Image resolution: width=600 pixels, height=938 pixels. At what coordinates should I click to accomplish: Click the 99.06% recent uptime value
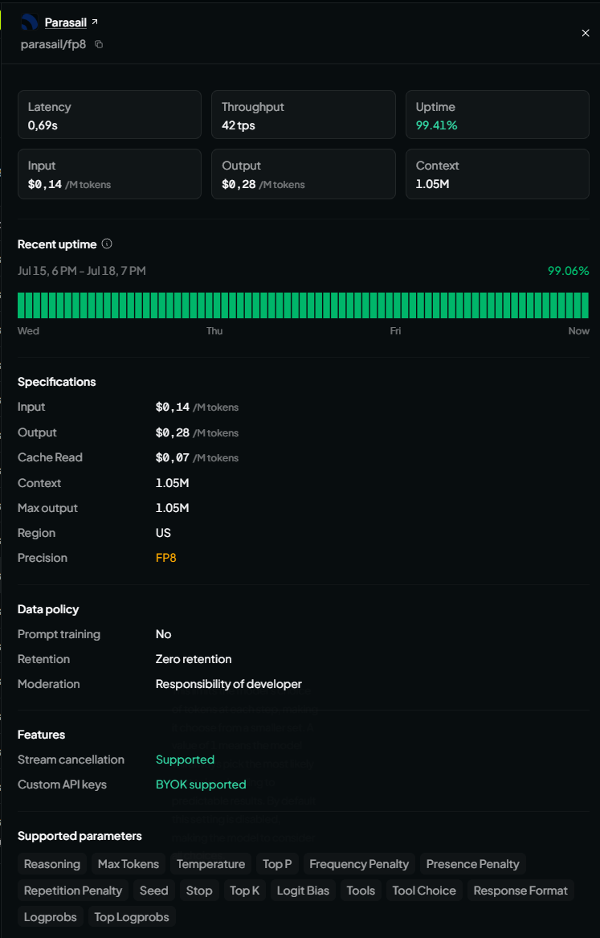[569, 271]
